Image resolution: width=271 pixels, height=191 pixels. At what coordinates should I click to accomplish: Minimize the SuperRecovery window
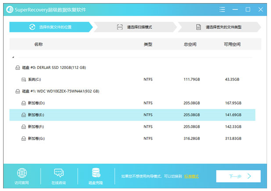[235, 10]
